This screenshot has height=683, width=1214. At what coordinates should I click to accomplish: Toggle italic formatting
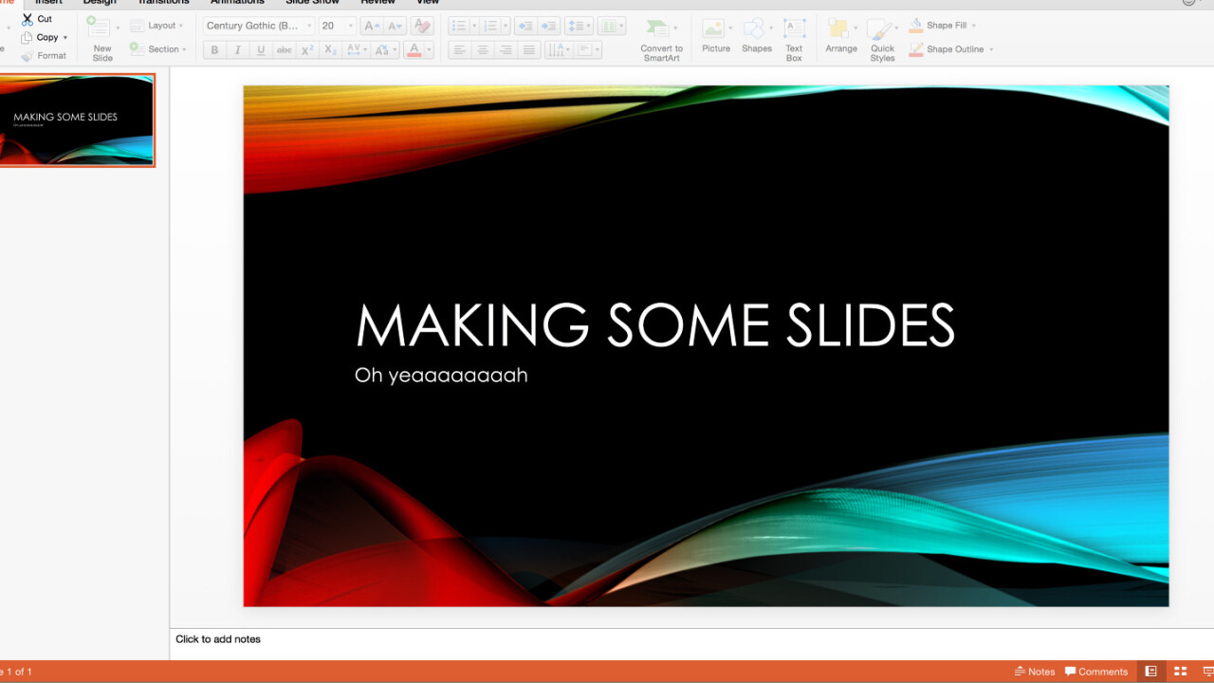click(238, 50)
